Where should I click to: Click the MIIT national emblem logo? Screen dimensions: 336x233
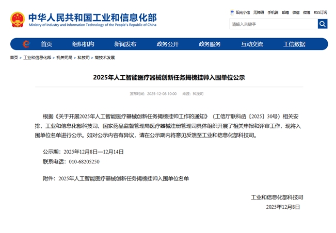(17, 20)
